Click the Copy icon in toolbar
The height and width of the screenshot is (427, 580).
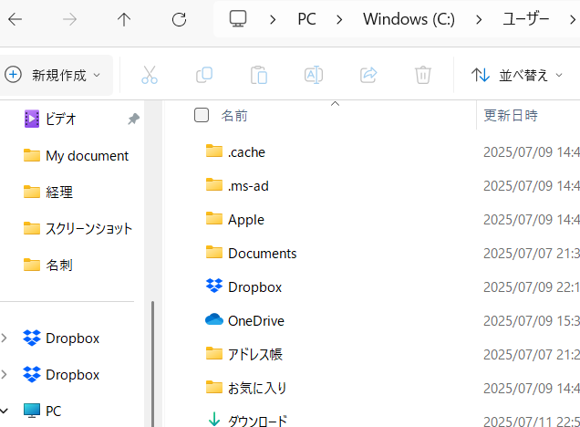(x=204, y=75)
